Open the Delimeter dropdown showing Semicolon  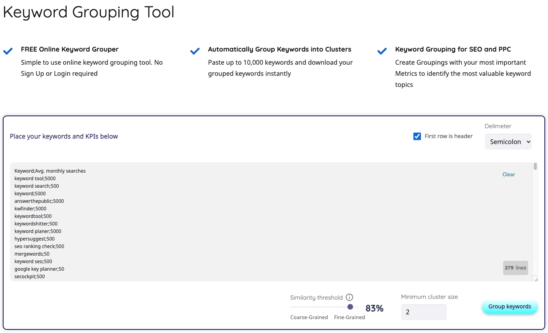click(x=508, y=142)
